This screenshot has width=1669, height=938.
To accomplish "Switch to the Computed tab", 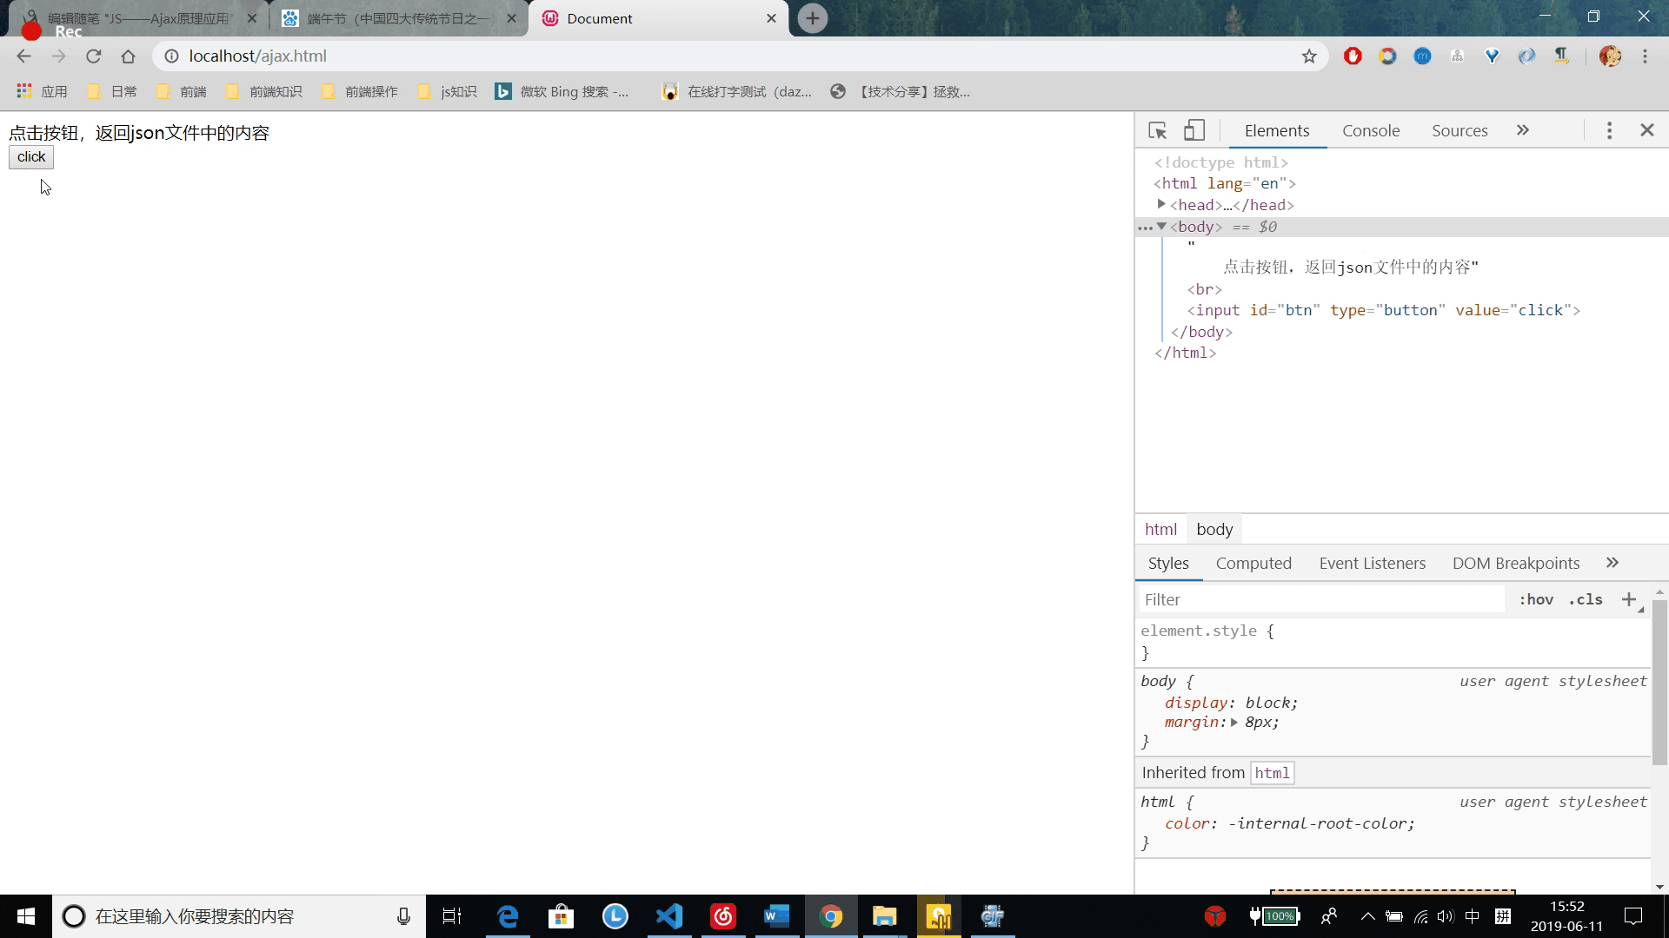I will [1254, 562].
